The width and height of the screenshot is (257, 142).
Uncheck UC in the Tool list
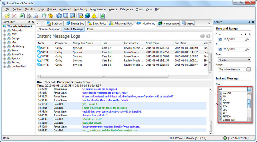click(220, 100)
